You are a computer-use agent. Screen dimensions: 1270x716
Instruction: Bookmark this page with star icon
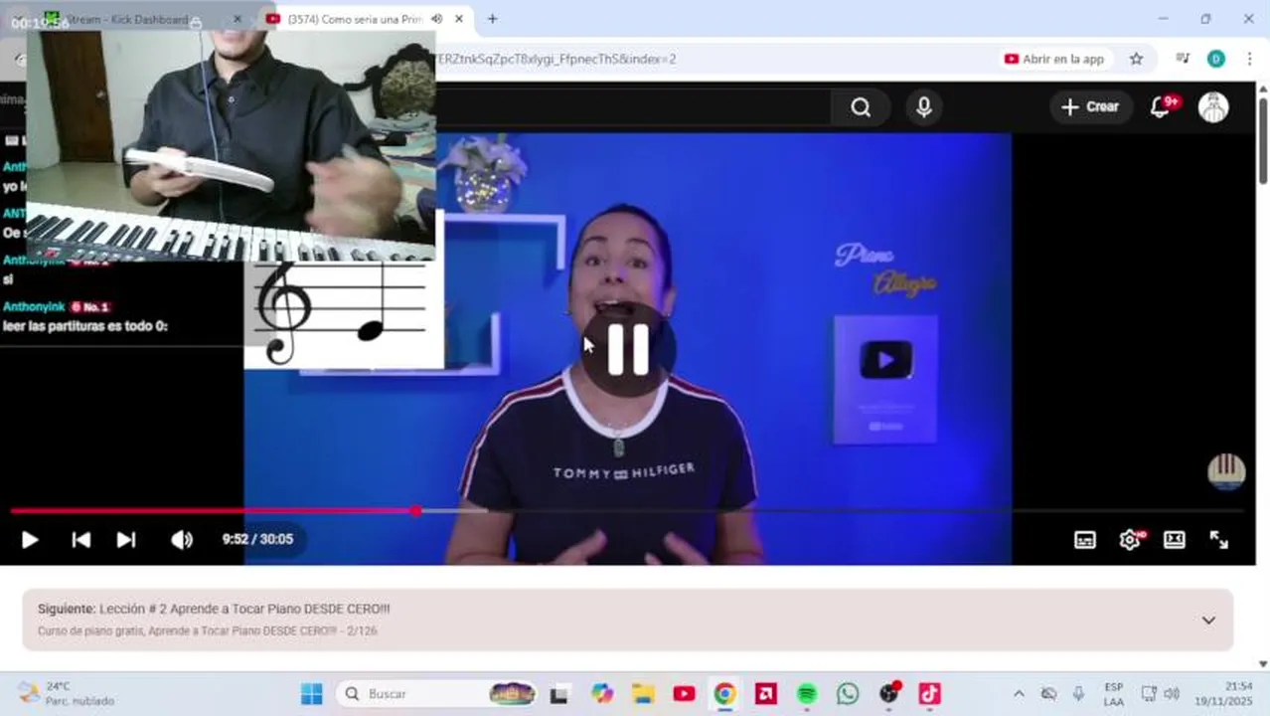click(1136, 59)
